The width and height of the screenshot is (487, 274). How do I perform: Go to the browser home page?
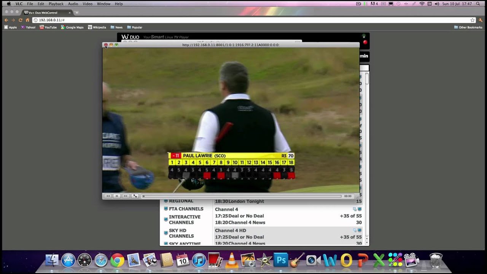[x=27, y=20]
